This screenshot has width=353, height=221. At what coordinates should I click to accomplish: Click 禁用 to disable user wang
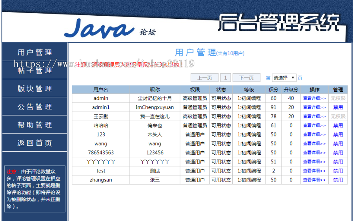coord(338,144)
